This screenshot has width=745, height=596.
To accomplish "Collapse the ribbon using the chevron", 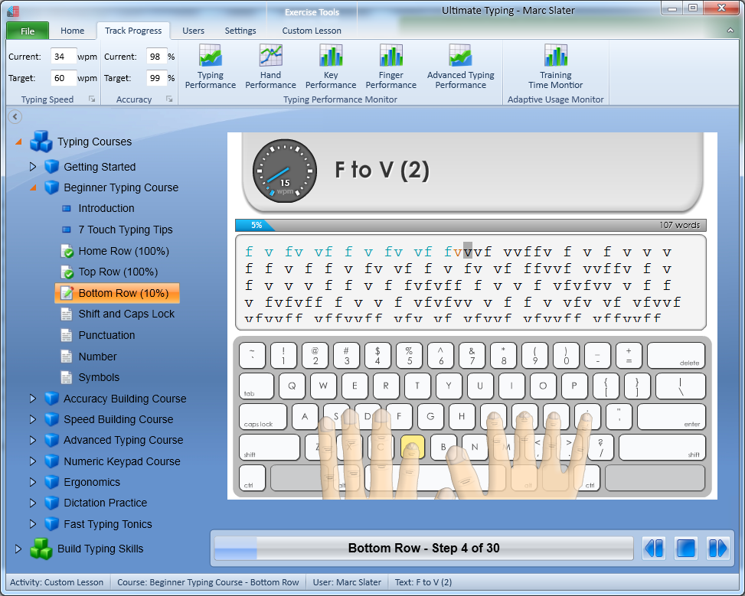I will point(730,30).
